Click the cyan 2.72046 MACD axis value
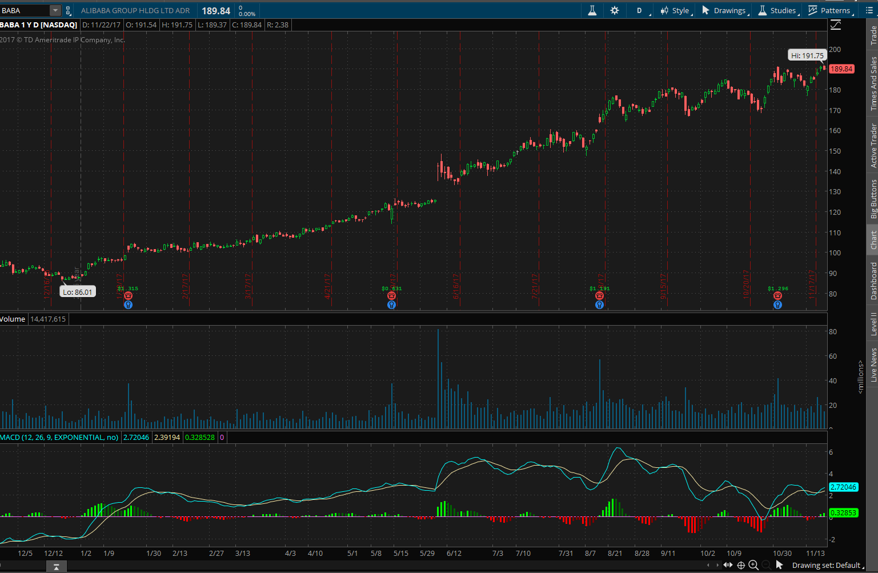Screen dimensions: 878x573 pyautogui.click(x=843, y=487)
